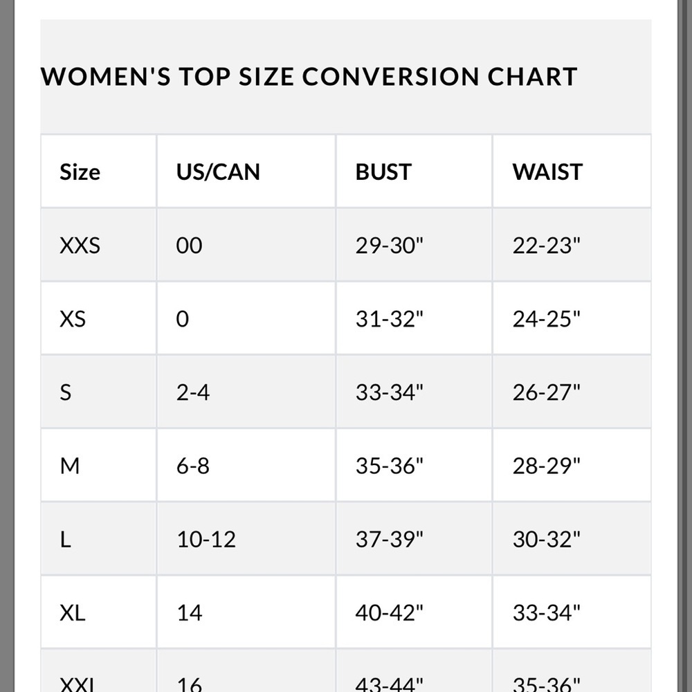Select the 40-42" bust measurement
This screenshot has height=692, width=692.
click(389, 612)
